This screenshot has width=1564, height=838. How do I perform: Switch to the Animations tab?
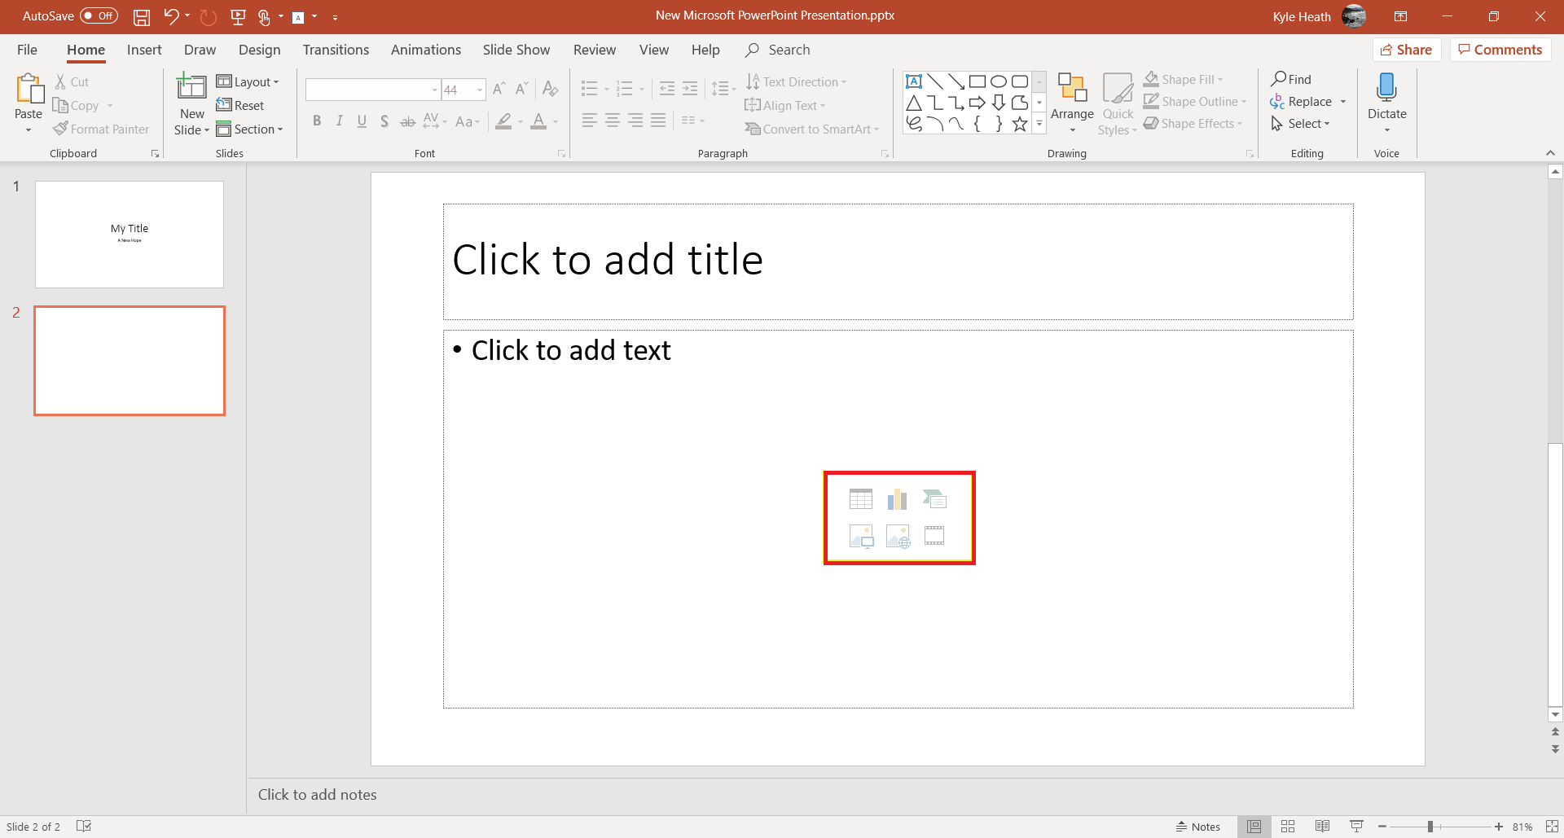click(x=425, y=49)
